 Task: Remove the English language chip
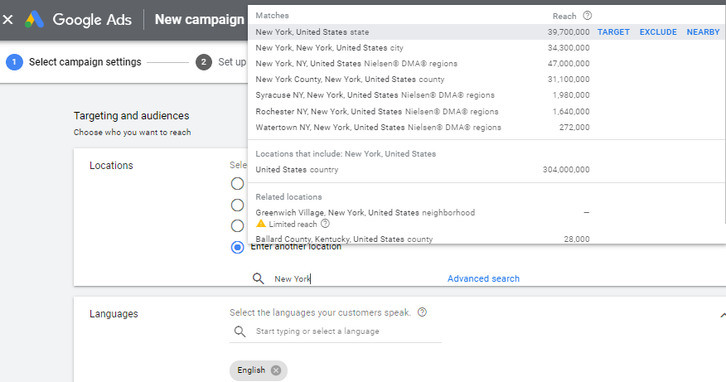pos(276,370)
